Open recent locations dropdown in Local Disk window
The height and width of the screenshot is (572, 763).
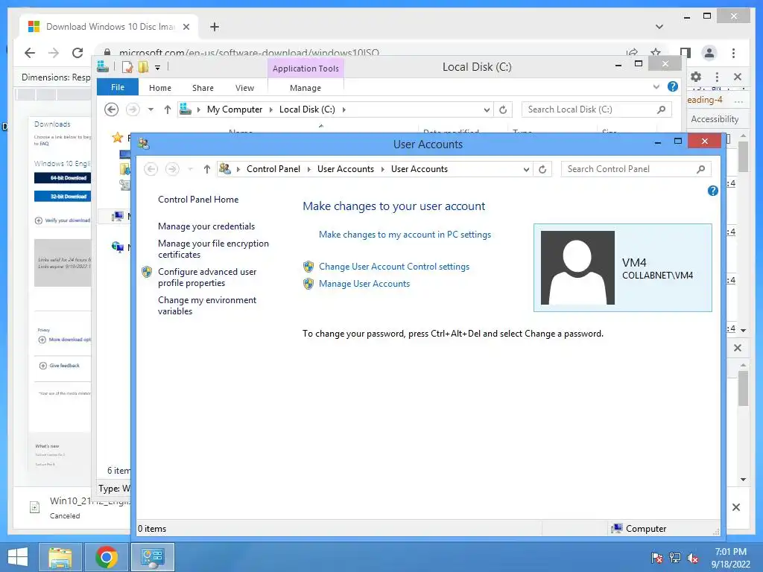coord(151,110)
